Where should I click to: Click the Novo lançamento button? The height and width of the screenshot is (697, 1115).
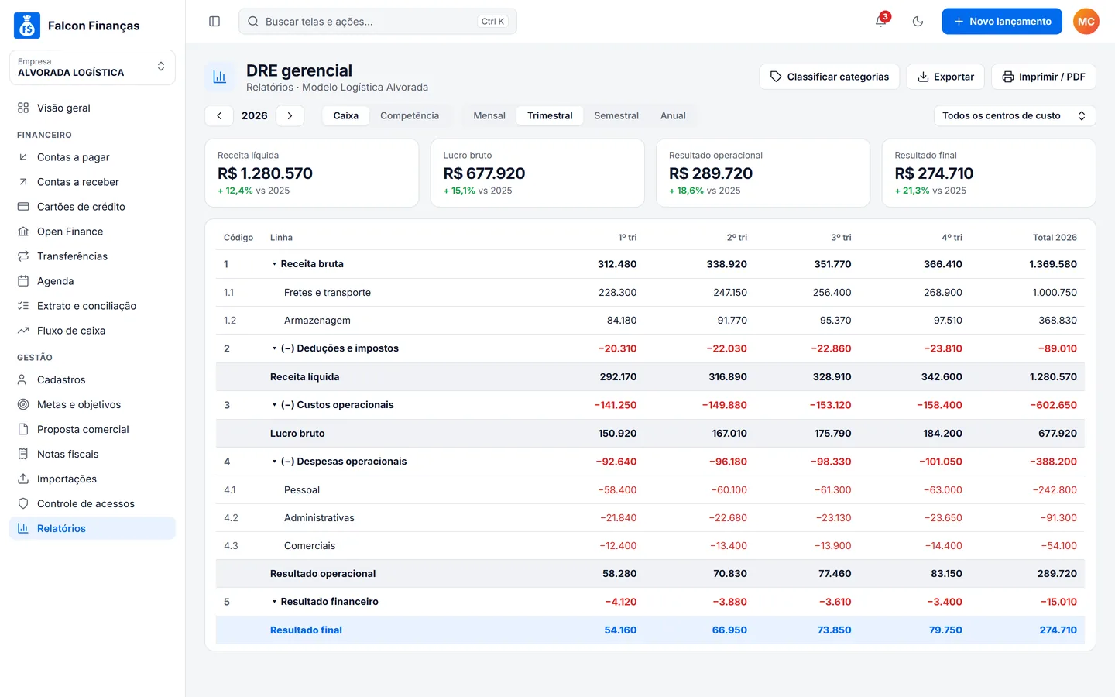point(1003,22)
